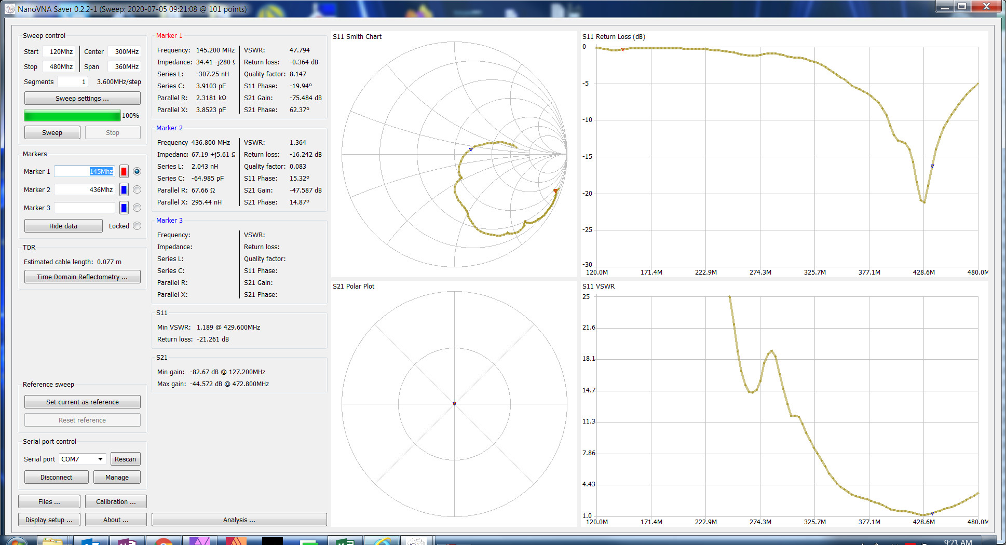Open the Sweep settings dialog
Screen dimensions: 1006x545
(82, 99)
